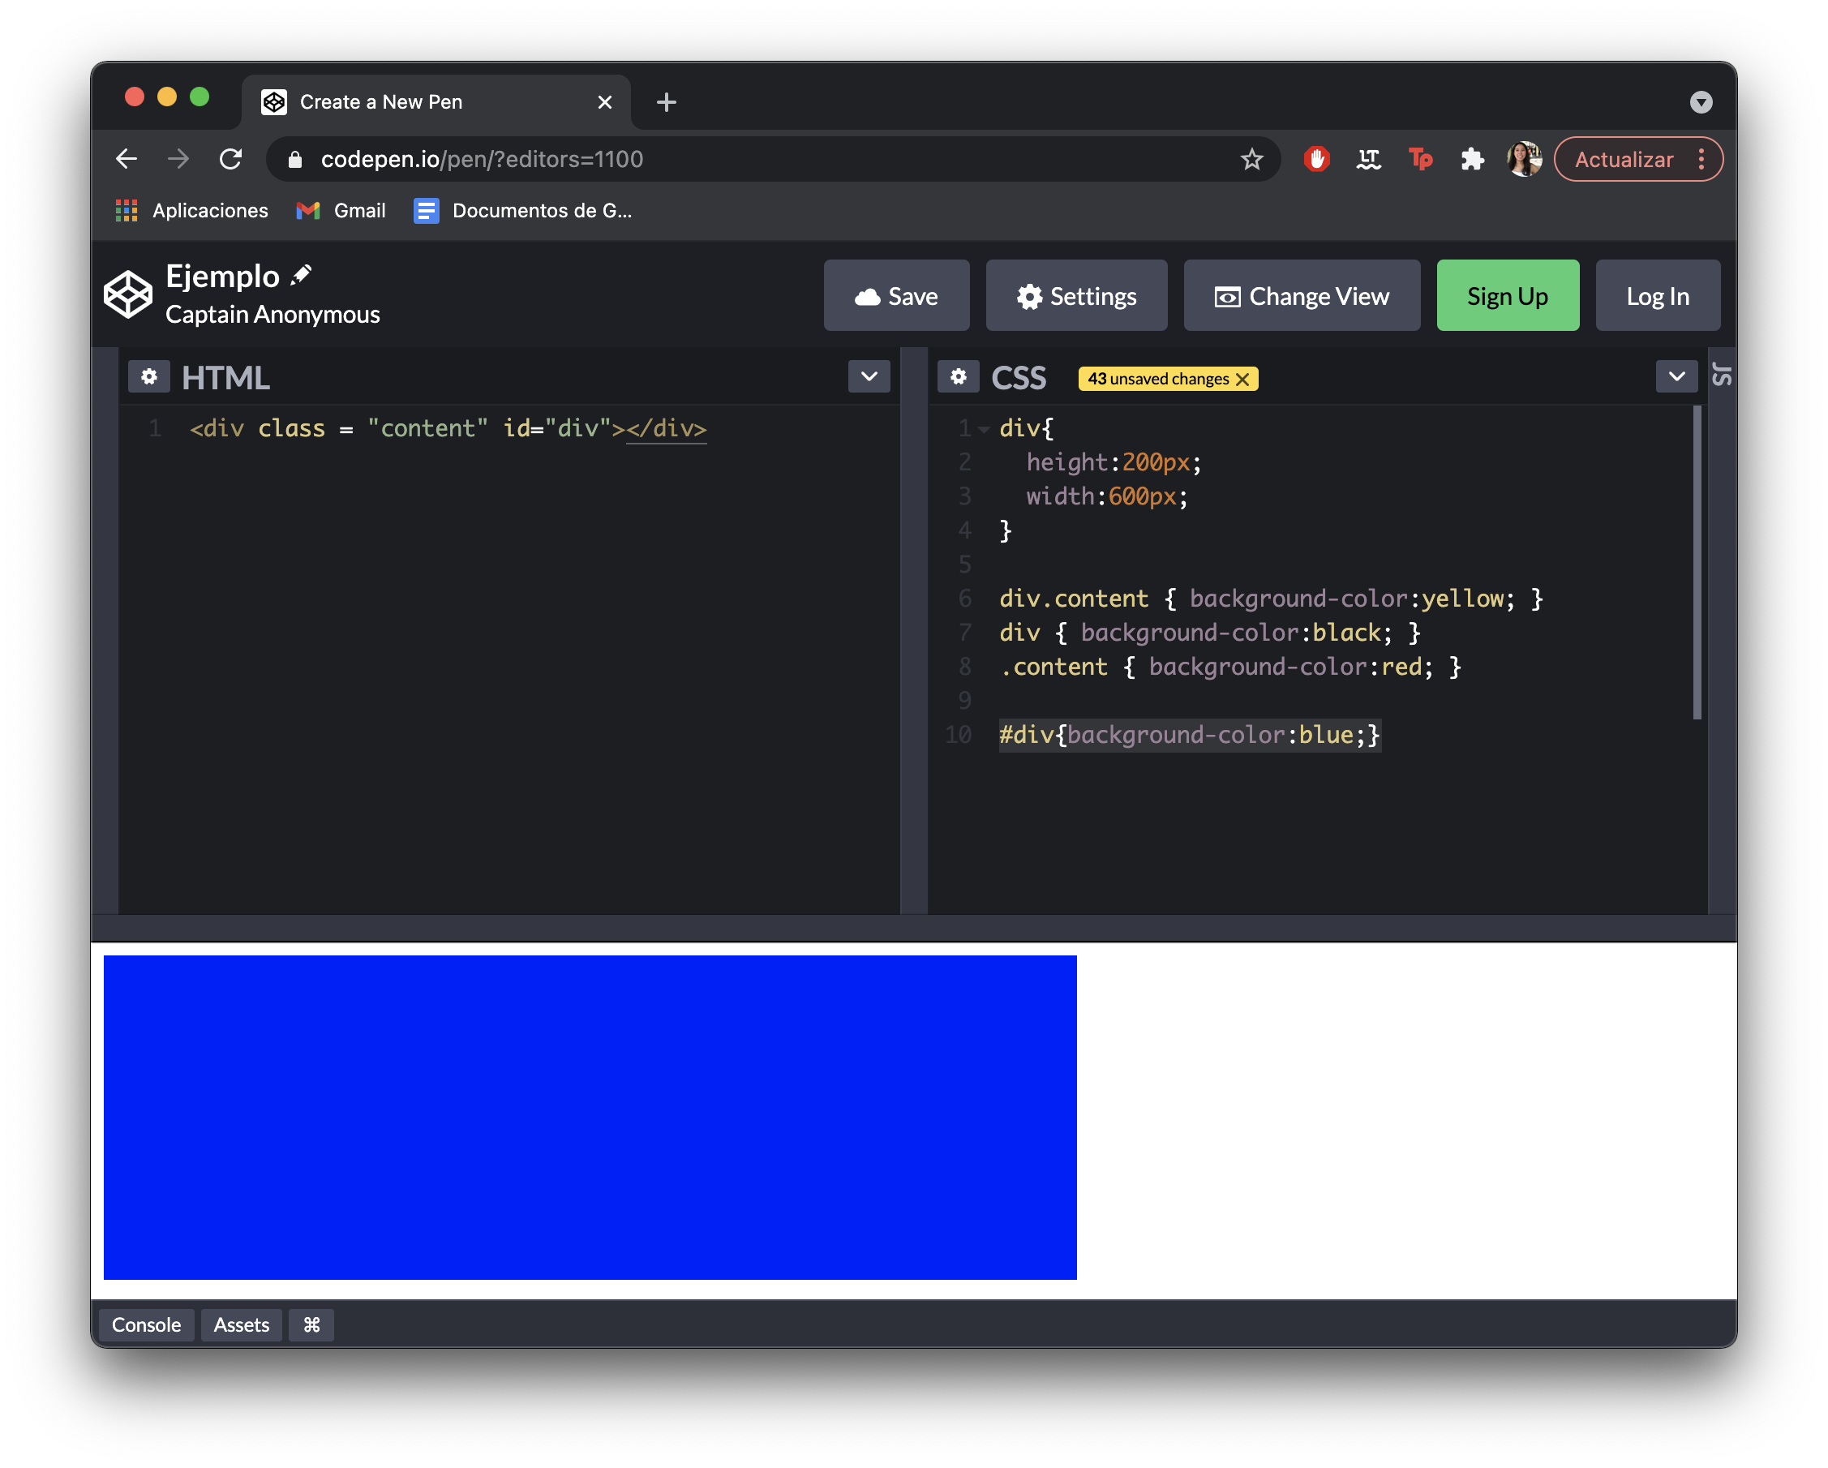Image resolution: width=1828 pixels, height=1468 pixels.
Task: Click the Tp red extension icon
Action: [x=1420, y=159]
